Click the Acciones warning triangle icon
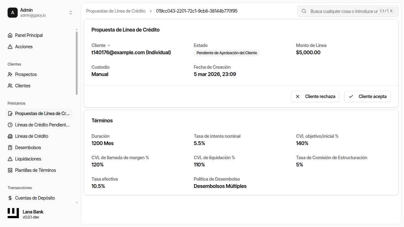The image size is (404, 227). 10,46
